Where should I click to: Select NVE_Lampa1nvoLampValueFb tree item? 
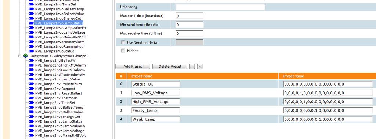click(60, 28)
